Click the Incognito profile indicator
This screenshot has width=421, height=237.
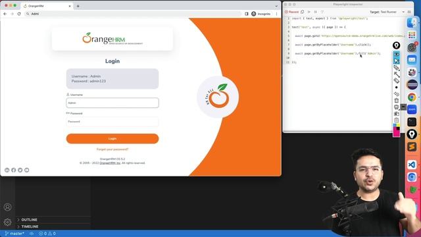261,14
